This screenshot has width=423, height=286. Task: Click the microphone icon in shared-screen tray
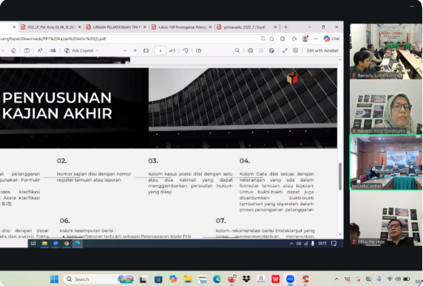pyautogui.click(x=313, y=243)
